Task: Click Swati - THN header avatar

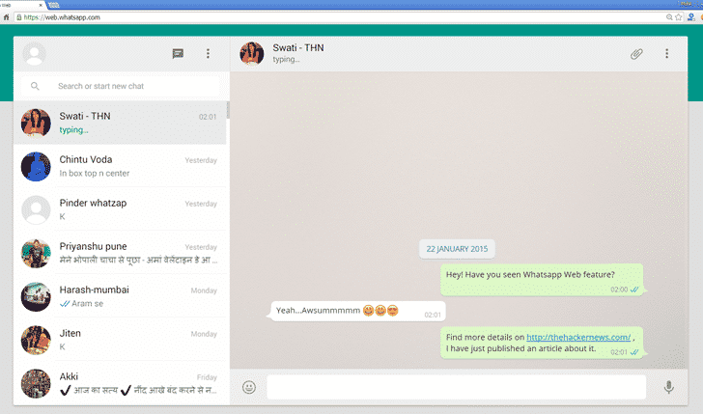Action: [x=252, y=54]
